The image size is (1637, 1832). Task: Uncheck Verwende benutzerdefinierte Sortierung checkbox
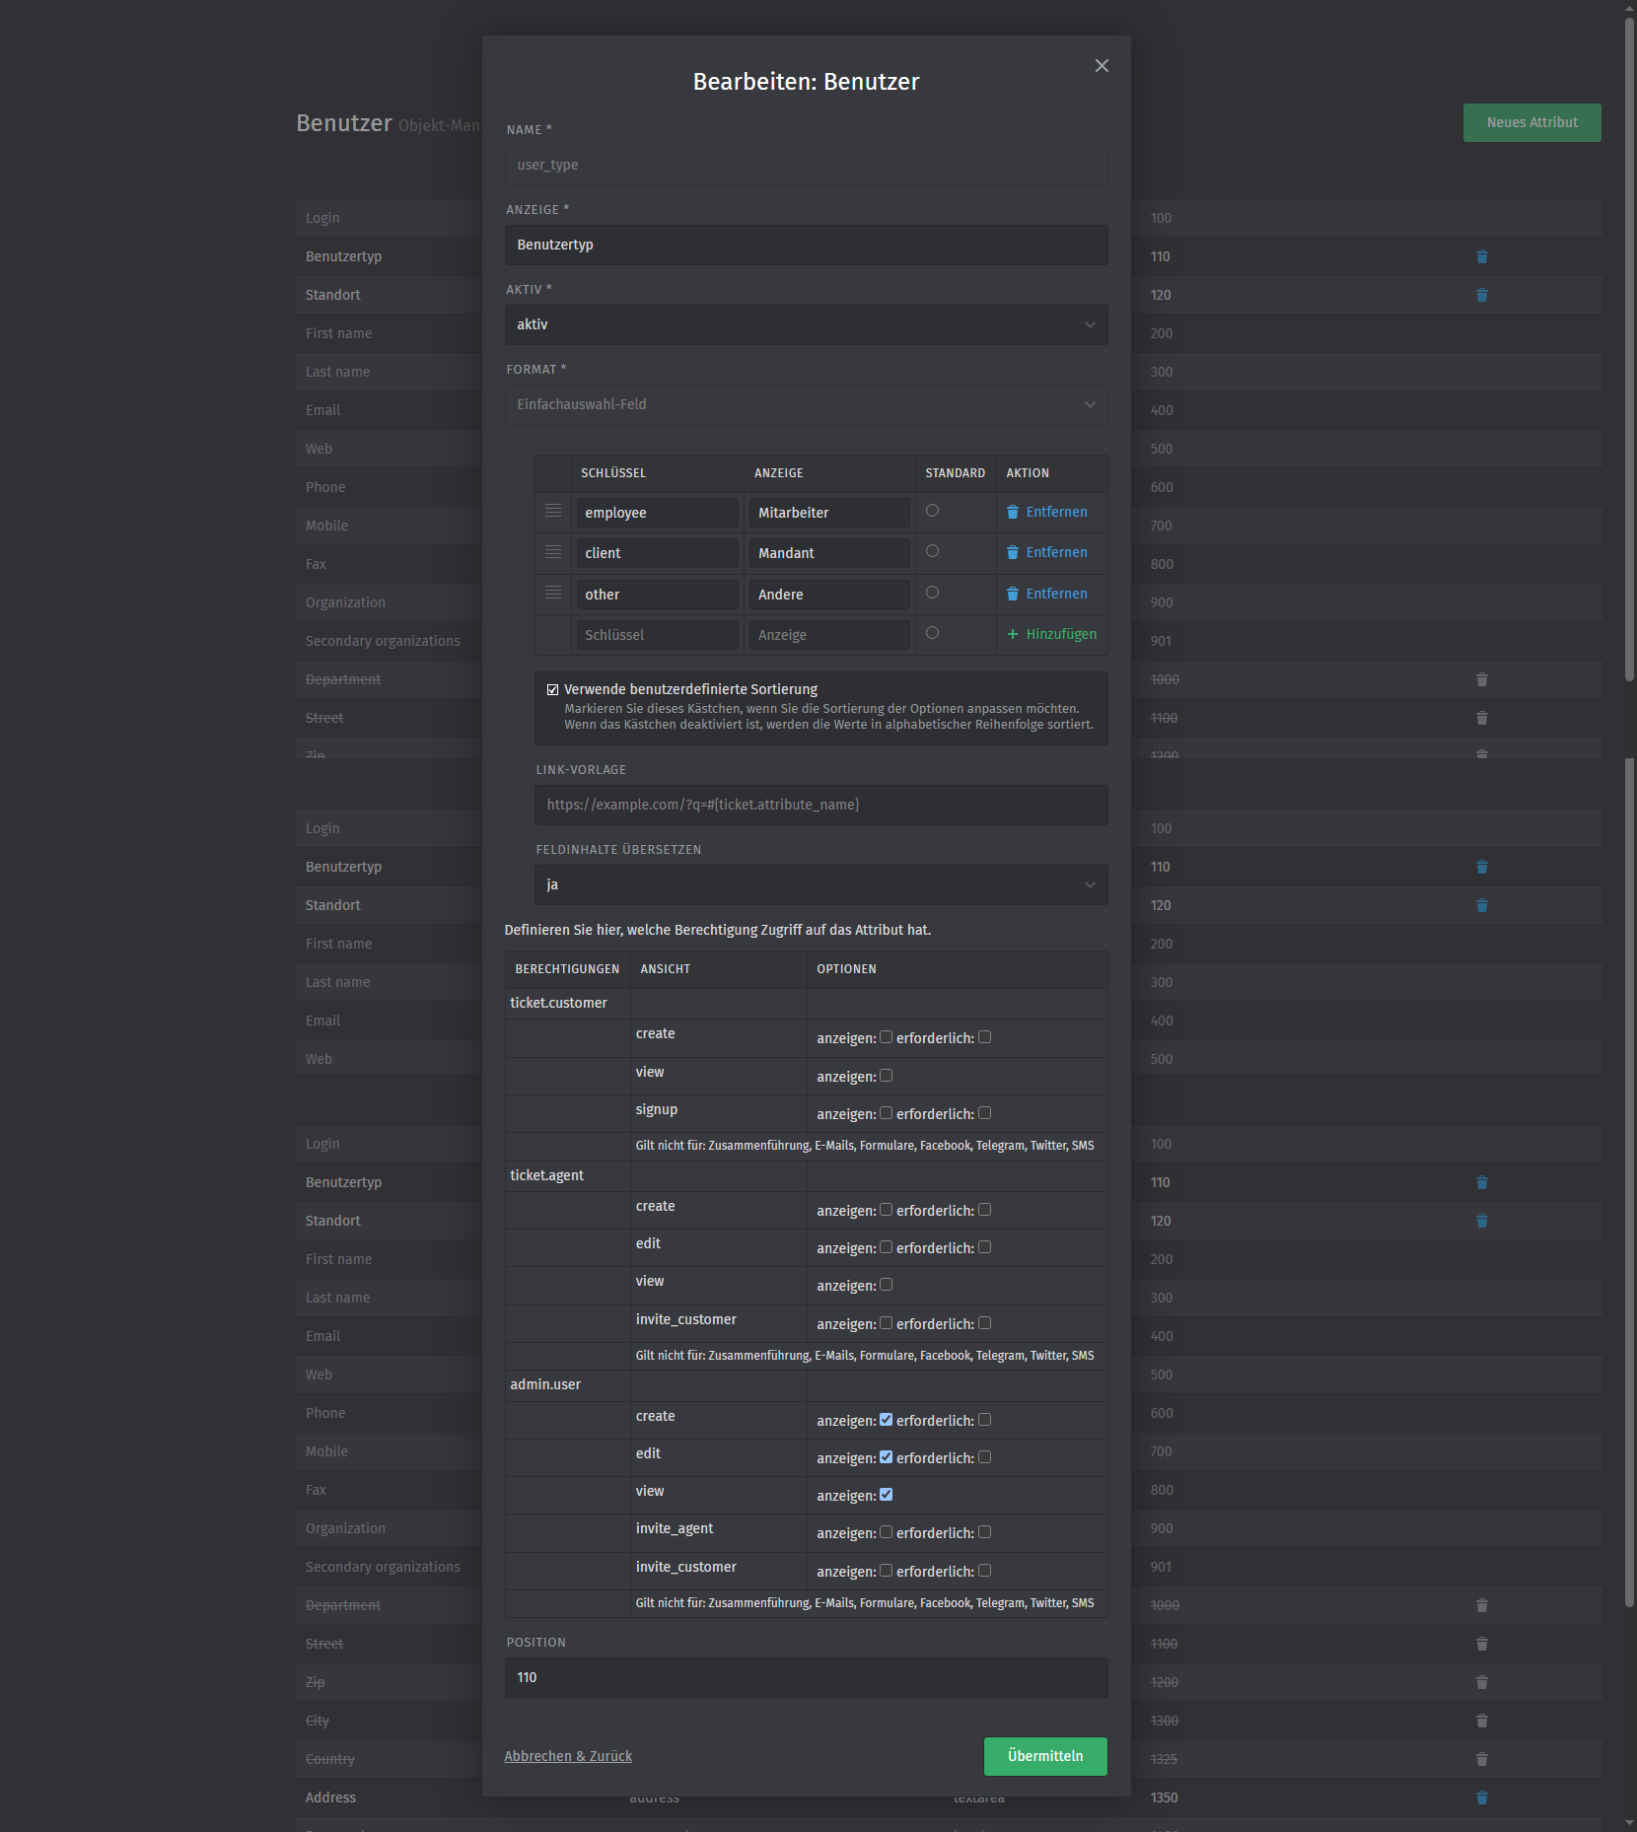pyautogui.click(x=552, y=689)
